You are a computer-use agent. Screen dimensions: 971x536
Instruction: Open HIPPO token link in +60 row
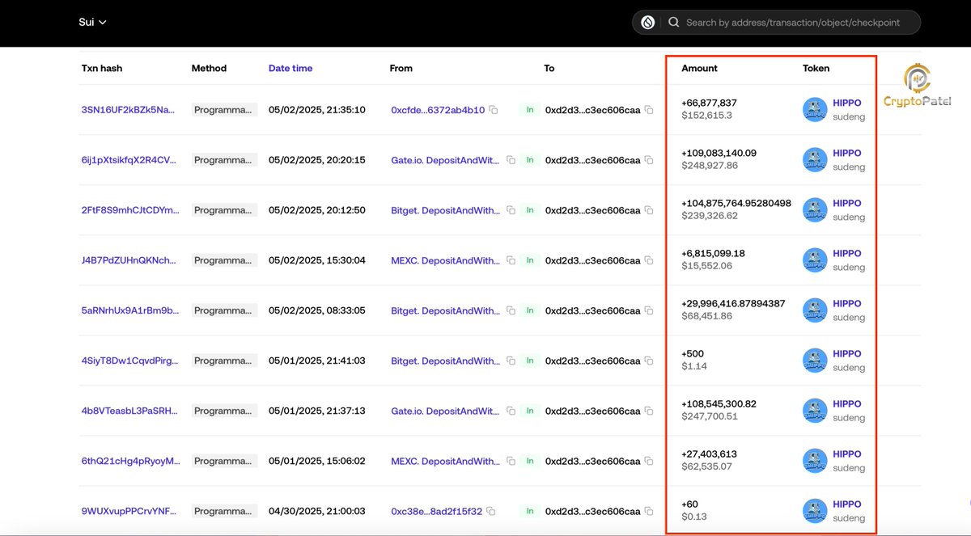847,504
